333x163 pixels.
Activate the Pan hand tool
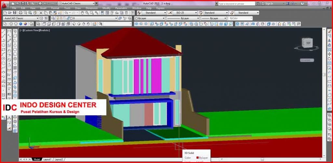[82, 13]
